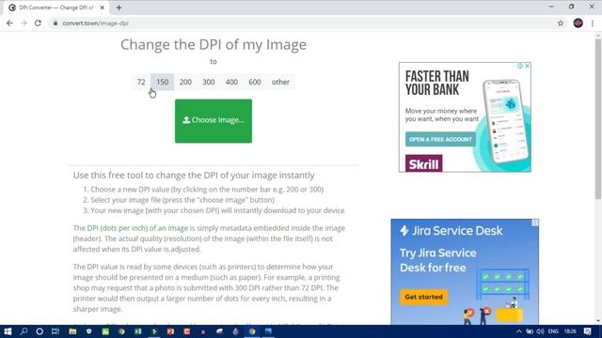The height and width of the screenshot is (338, 602).
Task: Open File Explorer from the taskbar
Action: 72,331
